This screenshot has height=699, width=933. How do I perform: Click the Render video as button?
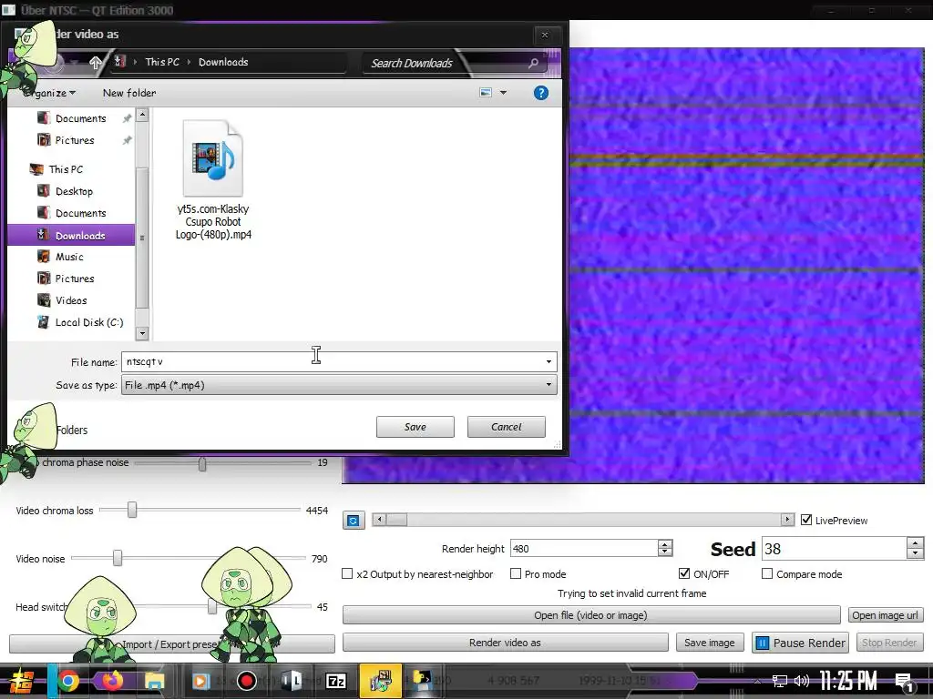505,643
